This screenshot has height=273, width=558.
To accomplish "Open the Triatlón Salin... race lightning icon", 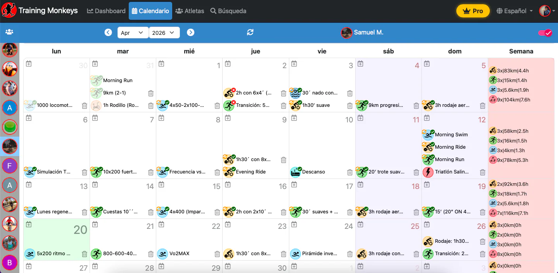I will (428, 172).
